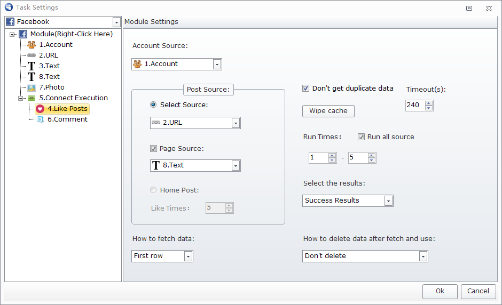Expand the Select the results dropdown
The height and width of the screenshot is (305, 502).
click(x=388, y=201)
